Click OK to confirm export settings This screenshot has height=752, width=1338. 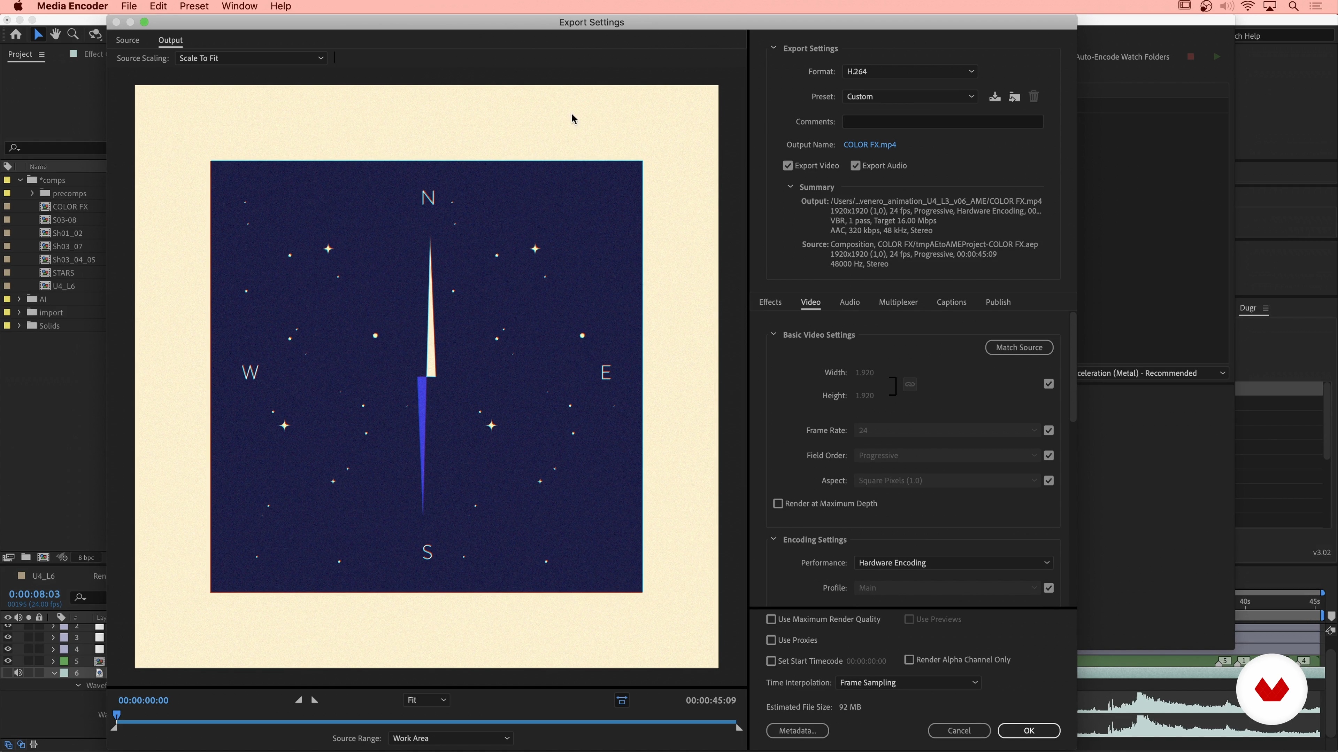tap(1029, 731)
